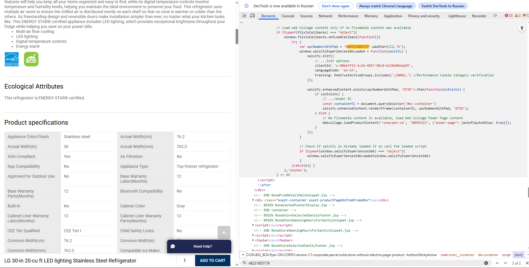Activate the inspect element picker icon
The image size is (529, 268).
coord(244,16)
